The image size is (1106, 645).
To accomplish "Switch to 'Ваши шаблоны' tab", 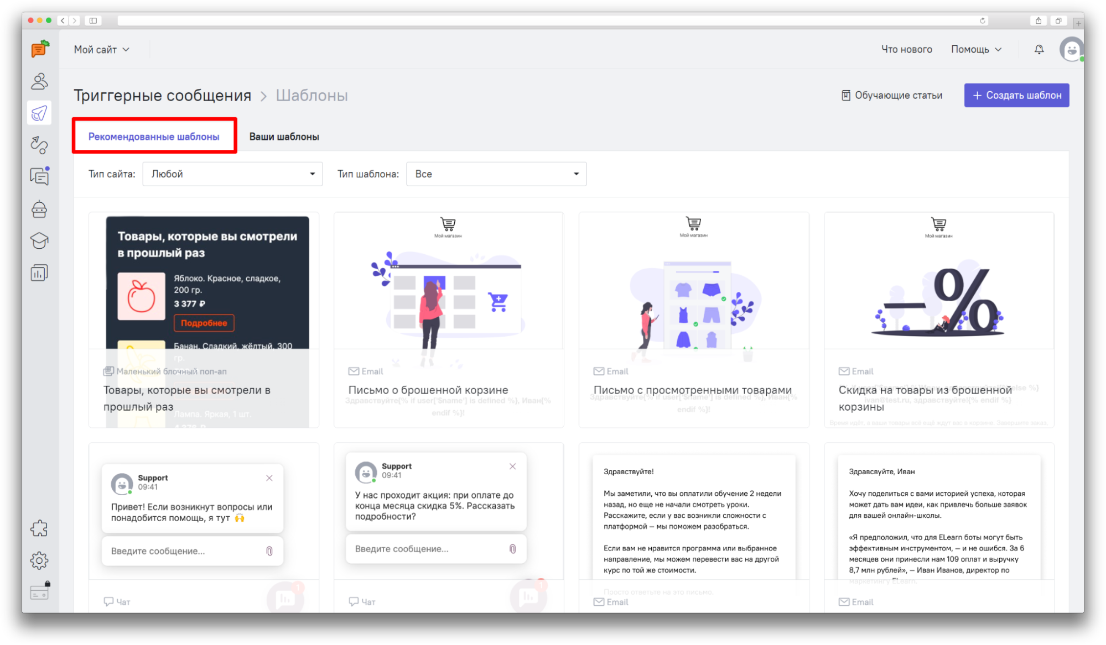I will coord(284,137).
